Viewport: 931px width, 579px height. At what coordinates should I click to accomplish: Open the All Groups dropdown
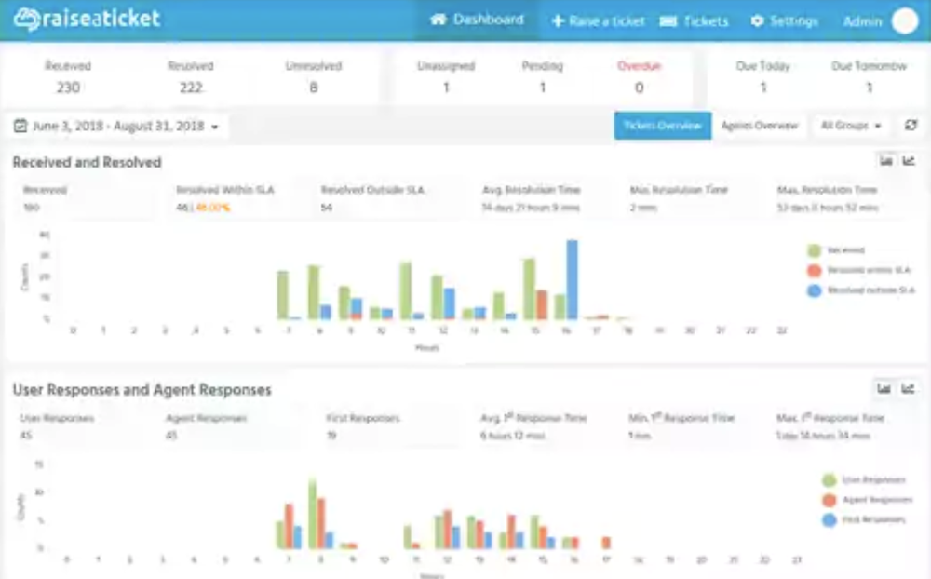(851, 126)
